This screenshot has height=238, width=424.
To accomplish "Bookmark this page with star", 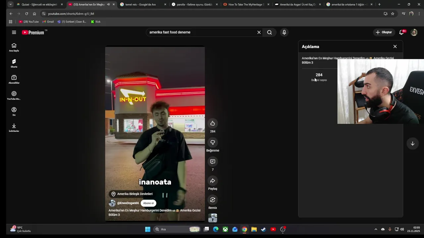I will [393, 14].
